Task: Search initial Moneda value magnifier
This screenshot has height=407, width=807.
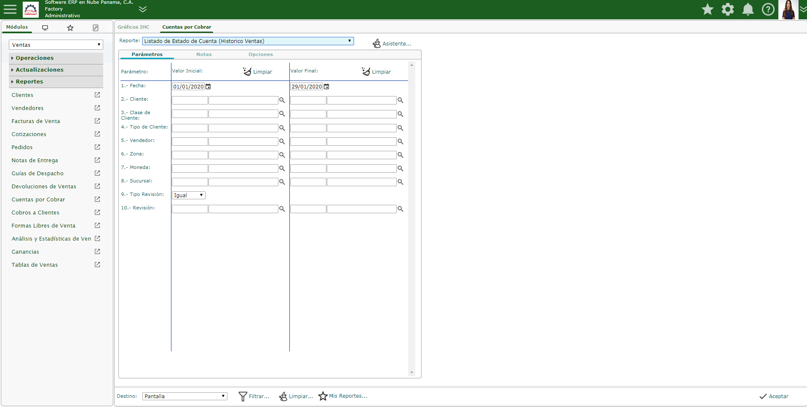Action: [x=282, y=168]
